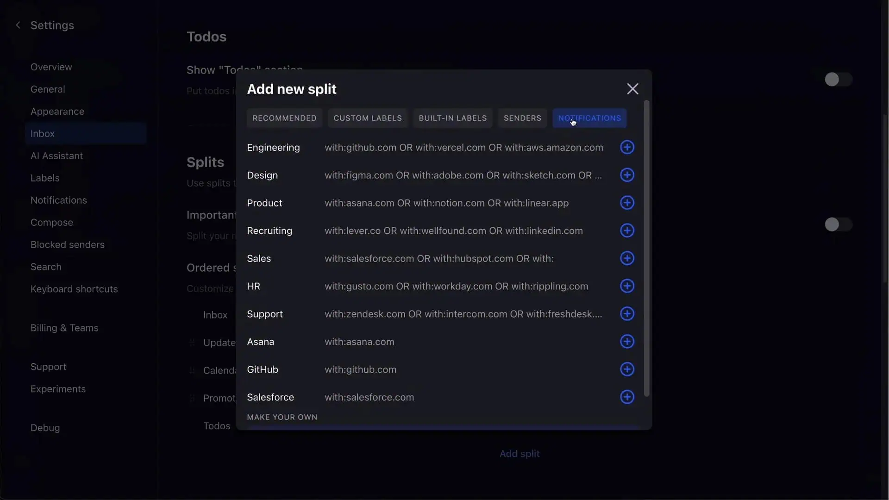Add the Sales split

pos(627,258)
